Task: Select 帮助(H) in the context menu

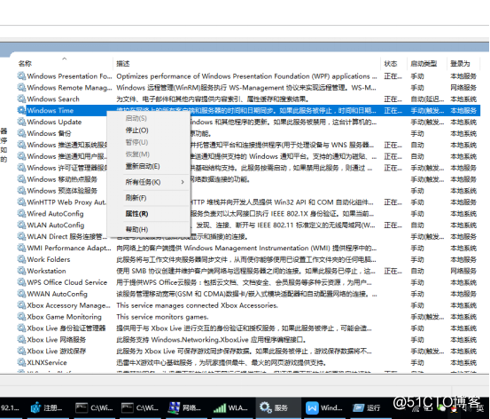Action: tap(136, 230)
